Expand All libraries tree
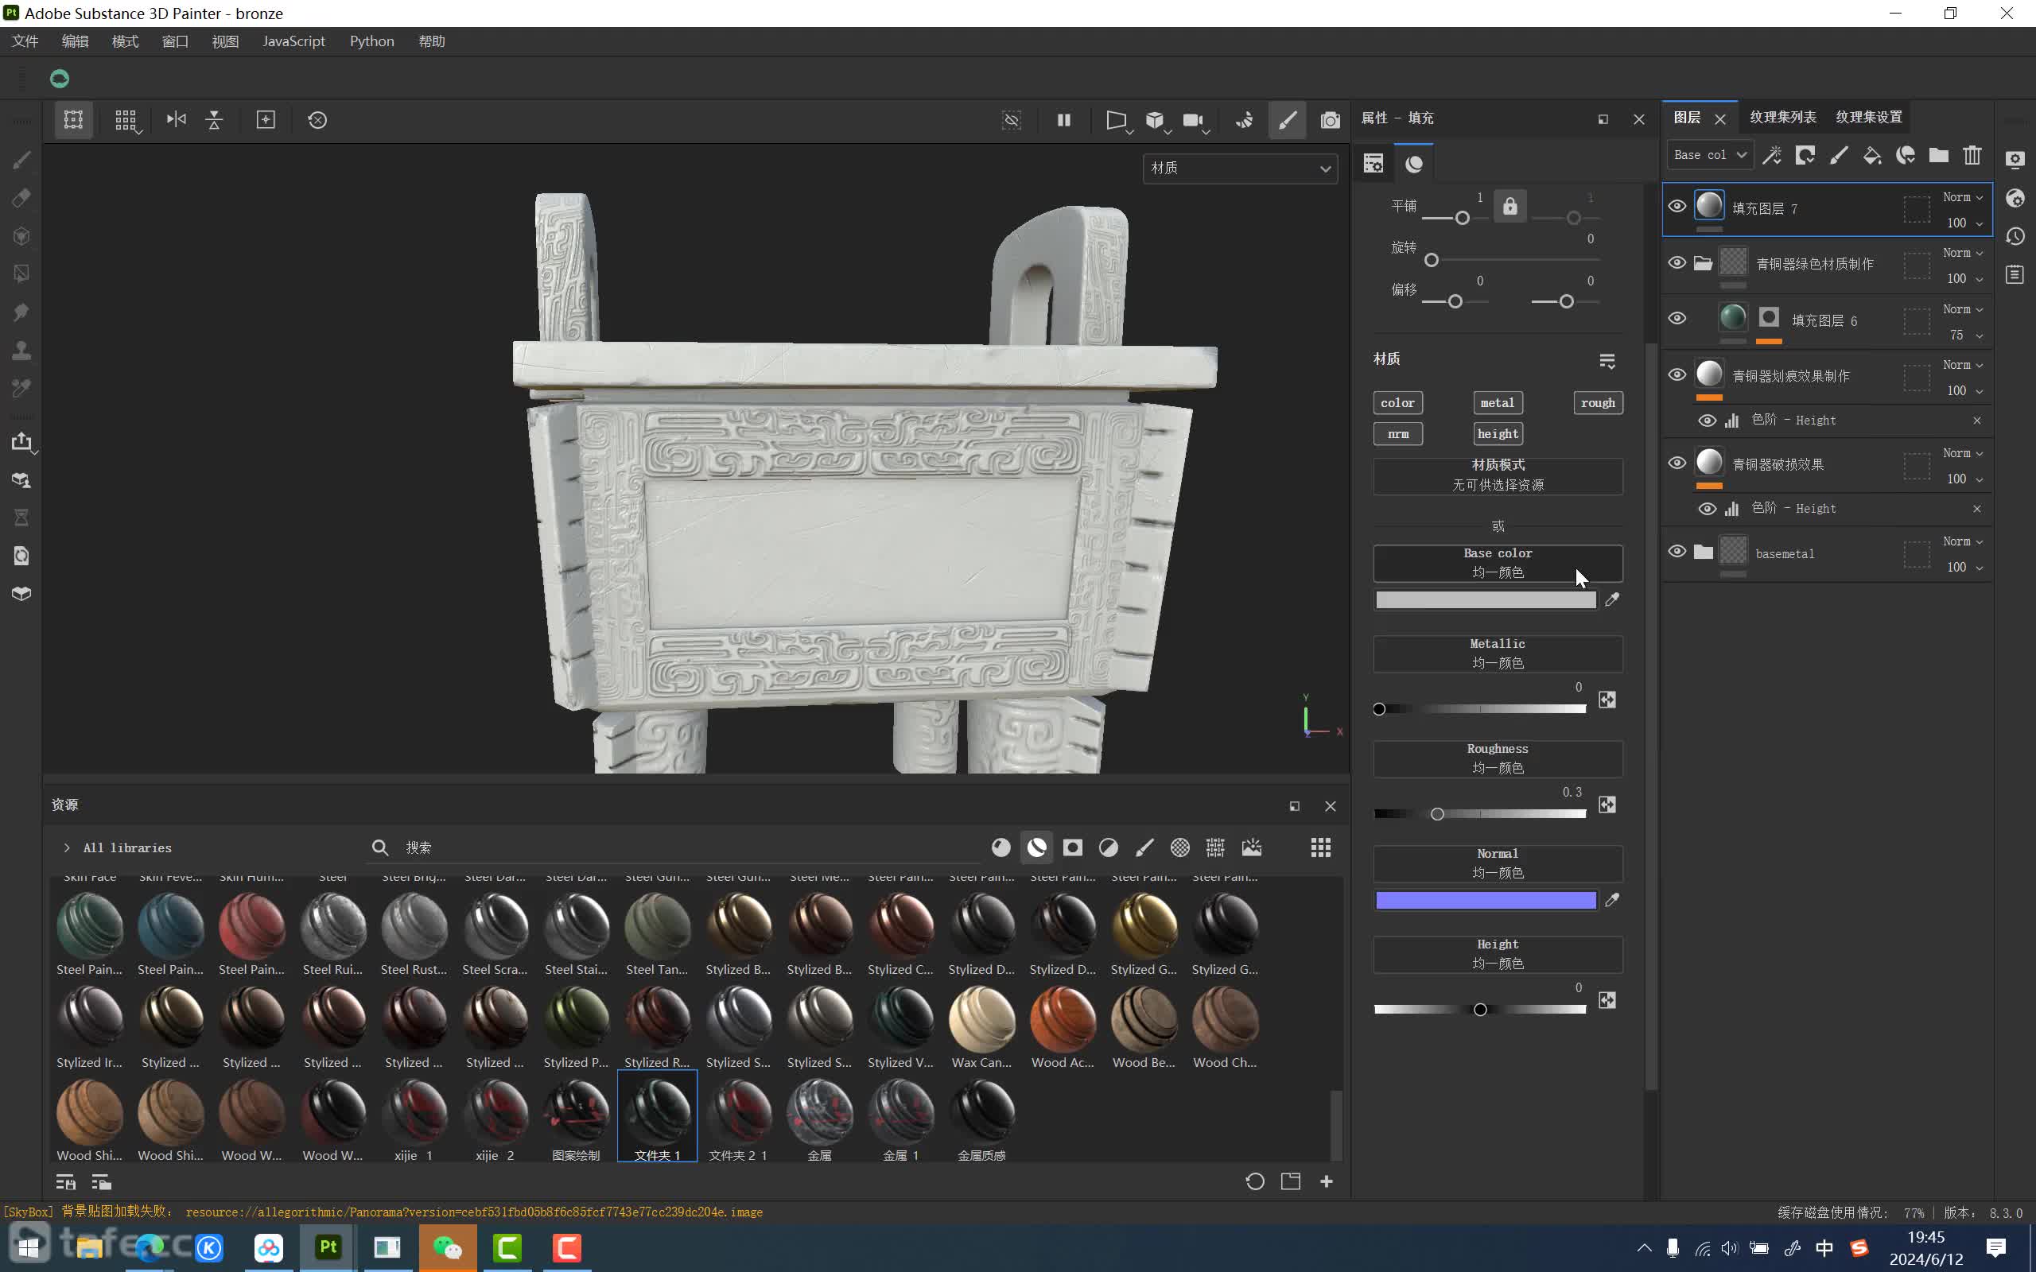Screen dimensions: 2036x1272 [x=67, y=848]
